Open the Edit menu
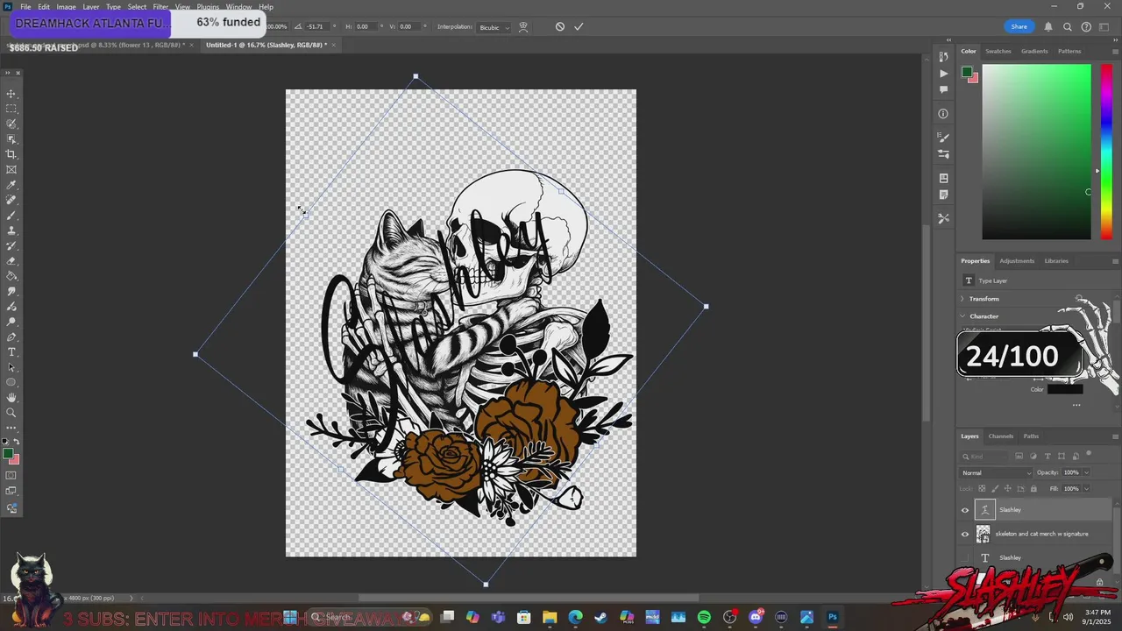This screenshot has height=631, width=1122. pos(44,7)
